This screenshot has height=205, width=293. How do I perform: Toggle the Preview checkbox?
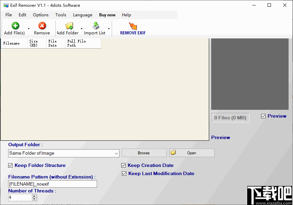263,116
